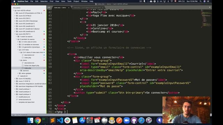Image resolution: width=223 pixels, height=125 pixels.
Task: Place cursor on line 71 after <?php }
Action: (67, 112)
